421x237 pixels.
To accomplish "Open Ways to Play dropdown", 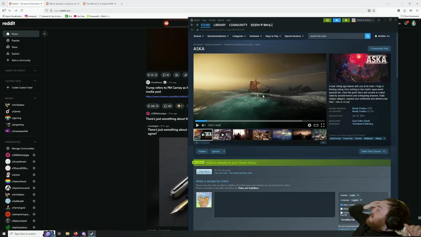I will click(x=273, y=36).
